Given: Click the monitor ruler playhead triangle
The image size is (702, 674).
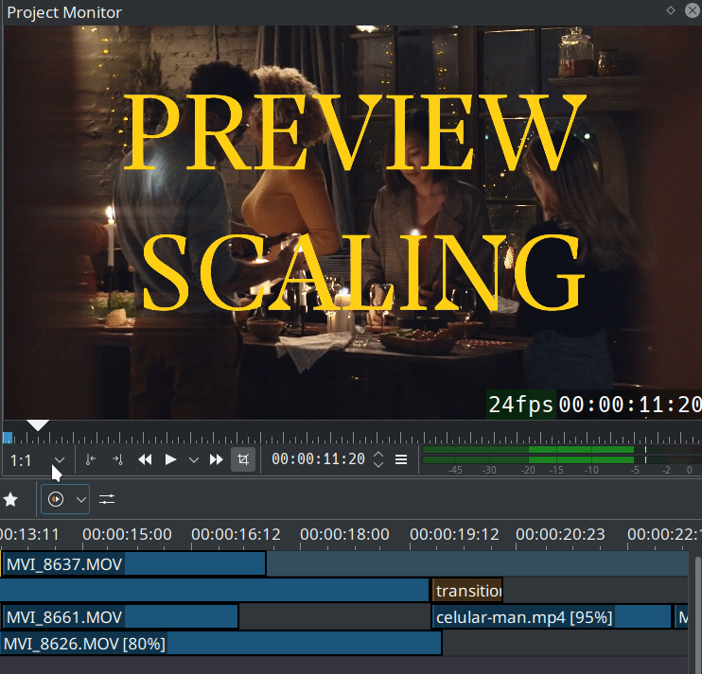Looking at the screenshot, I should [38, 425].
